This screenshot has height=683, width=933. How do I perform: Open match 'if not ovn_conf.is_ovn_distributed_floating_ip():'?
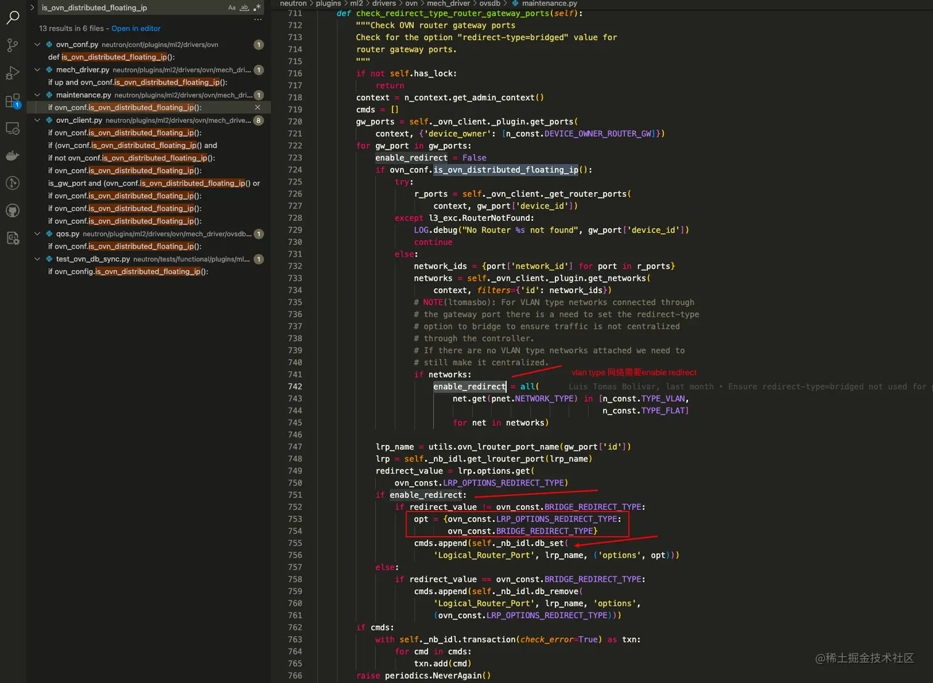131,158
